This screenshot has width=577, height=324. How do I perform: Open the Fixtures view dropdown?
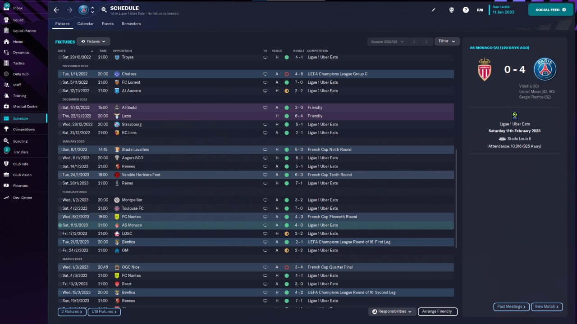click(x=93, y=41)
